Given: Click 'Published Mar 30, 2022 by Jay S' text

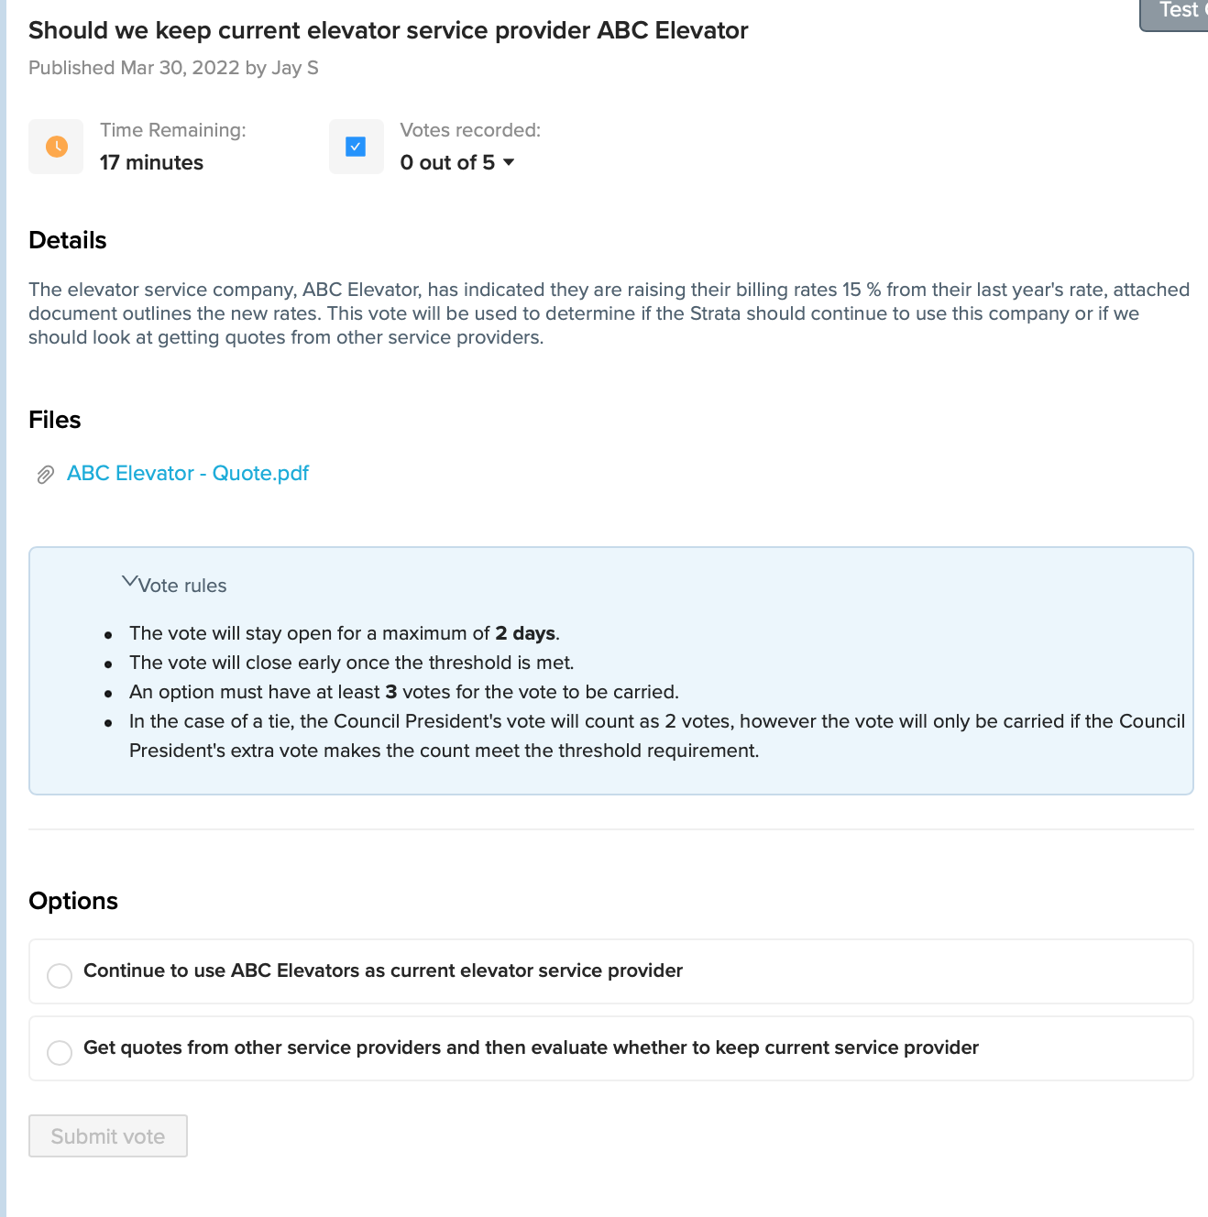Looking at the screenshot, I should click(x=173, y=68).
